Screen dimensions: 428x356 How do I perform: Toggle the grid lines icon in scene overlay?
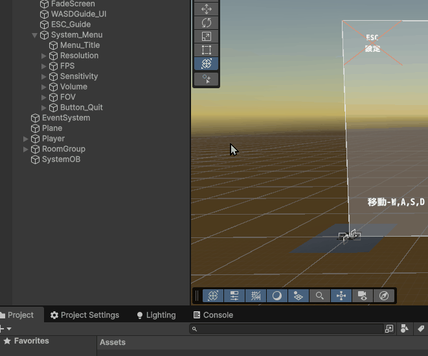point(256,296)
